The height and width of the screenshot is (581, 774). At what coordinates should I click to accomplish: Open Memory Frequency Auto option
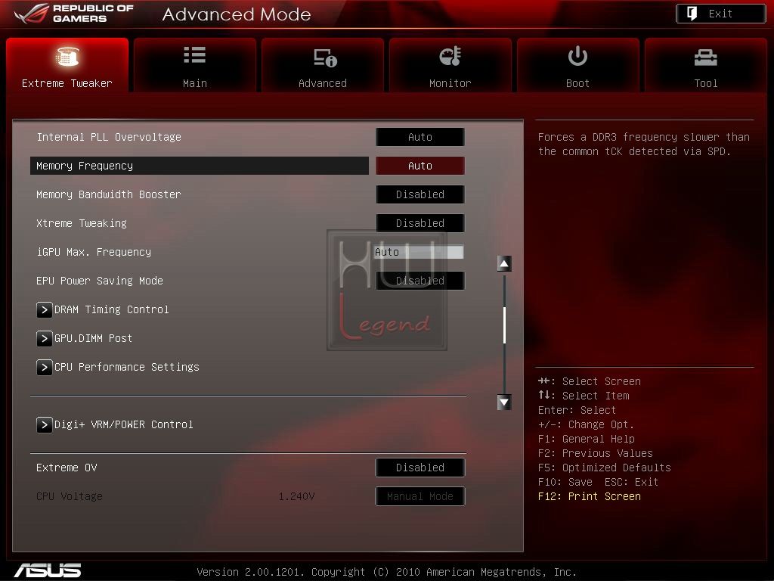[420, 166]
